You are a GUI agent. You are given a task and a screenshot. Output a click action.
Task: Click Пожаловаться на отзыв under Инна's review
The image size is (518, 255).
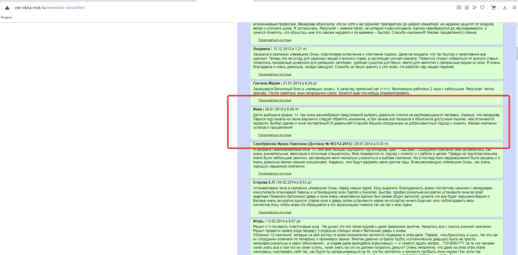(275, 135)
